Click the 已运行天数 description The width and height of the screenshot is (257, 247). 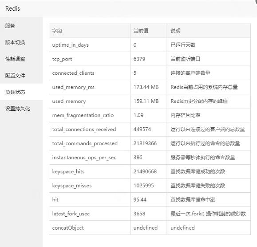(x=183, y=45)
